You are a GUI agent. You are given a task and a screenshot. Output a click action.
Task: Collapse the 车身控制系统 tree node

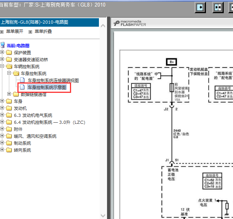pyautogui.click(x=9, y=73)
